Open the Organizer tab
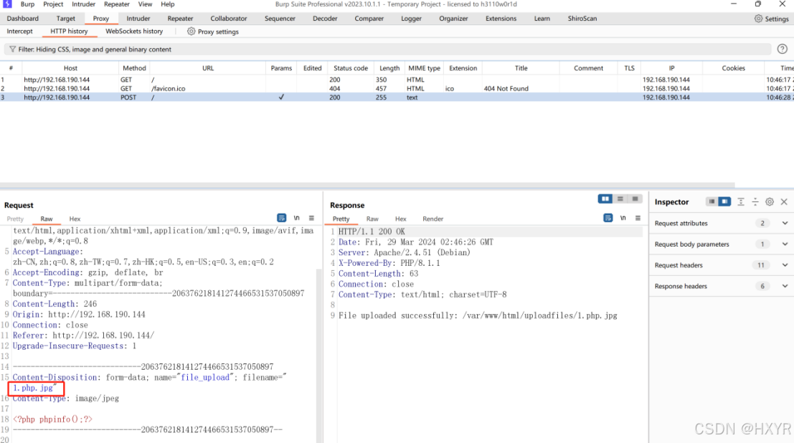Viewport: 794px width, 443px height. (454, 18)
